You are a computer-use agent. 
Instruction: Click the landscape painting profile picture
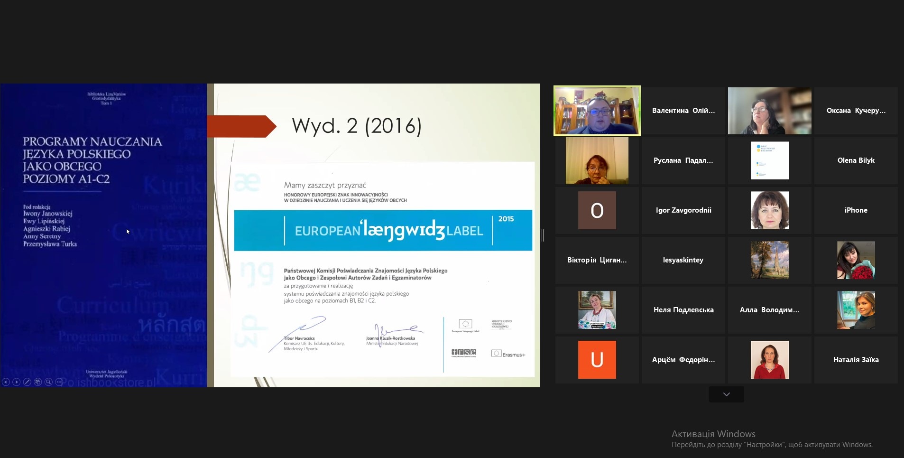[769, 260]
